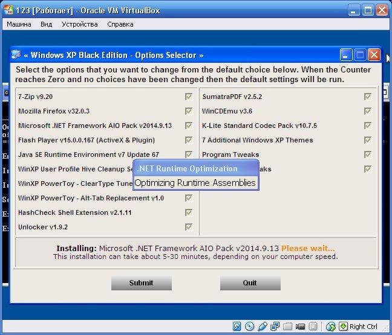
Task: Toggle the SumatraPDF v2.5.2 checkbox
Action: (368, 97)
